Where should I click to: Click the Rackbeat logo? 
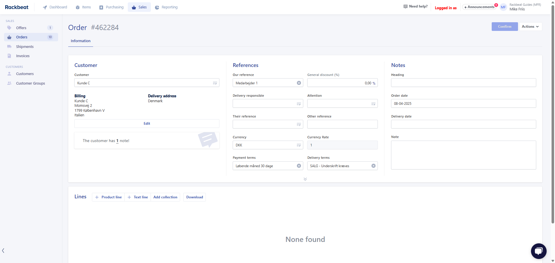(x=17, y=7)
